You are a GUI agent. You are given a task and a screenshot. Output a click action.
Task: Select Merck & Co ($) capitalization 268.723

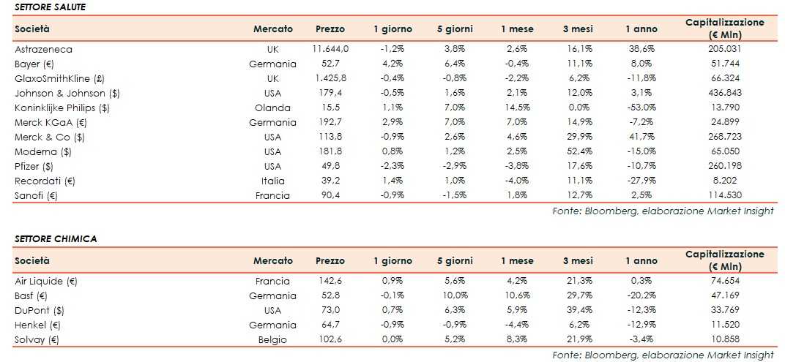[724, 137]
